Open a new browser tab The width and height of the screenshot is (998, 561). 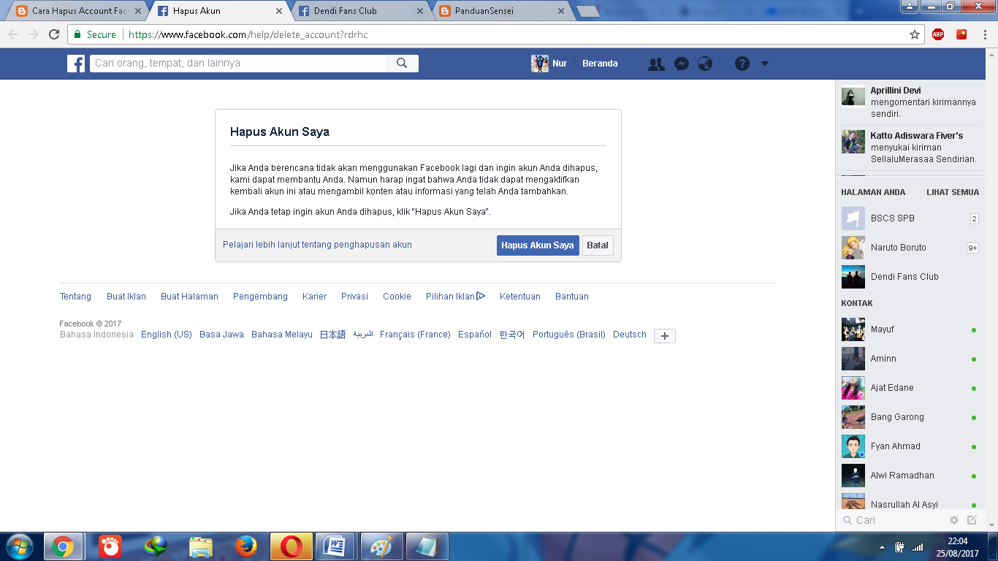(587, 12)
